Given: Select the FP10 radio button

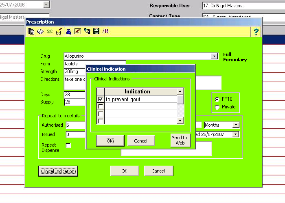Looking at the screenshot, I should [217, 99].
